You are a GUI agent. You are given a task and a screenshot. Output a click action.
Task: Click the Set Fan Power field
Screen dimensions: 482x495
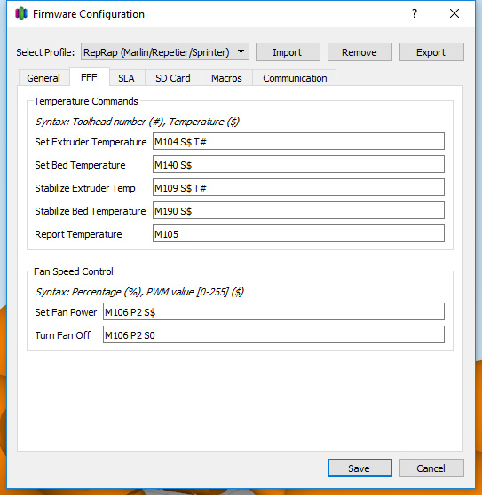pos(273,311)
